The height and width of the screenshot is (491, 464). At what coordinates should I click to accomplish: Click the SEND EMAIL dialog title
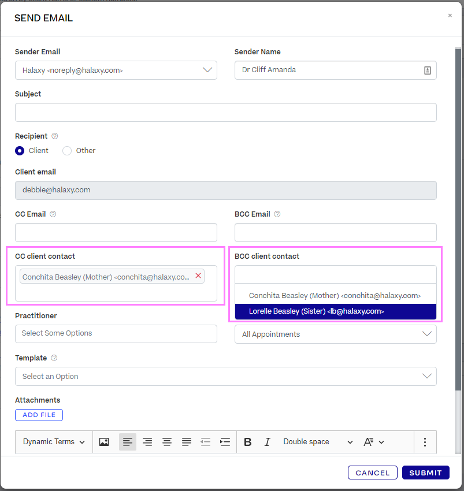(43, 18)
